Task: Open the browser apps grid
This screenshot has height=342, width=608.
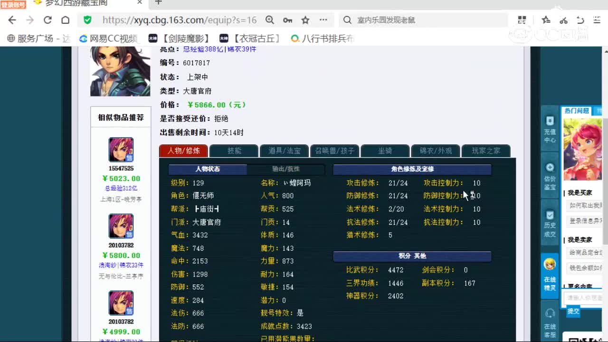Action: 522,20
